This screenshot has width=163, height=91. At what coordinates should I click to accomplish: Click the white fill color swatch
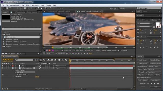(x=158, y=24)
